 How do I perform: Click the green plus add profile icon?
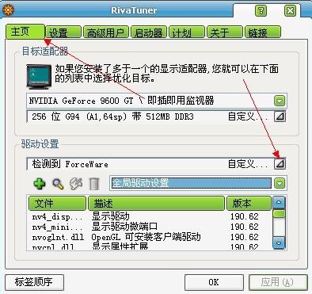point(40,183)
